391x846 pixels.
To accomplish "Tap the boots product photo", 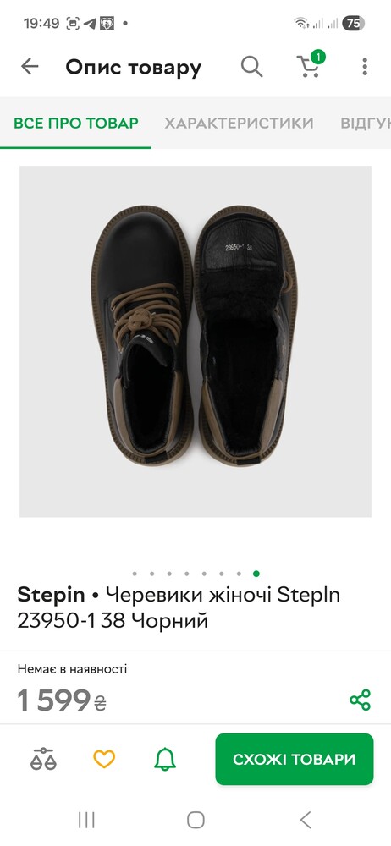I will coord(195,342).
